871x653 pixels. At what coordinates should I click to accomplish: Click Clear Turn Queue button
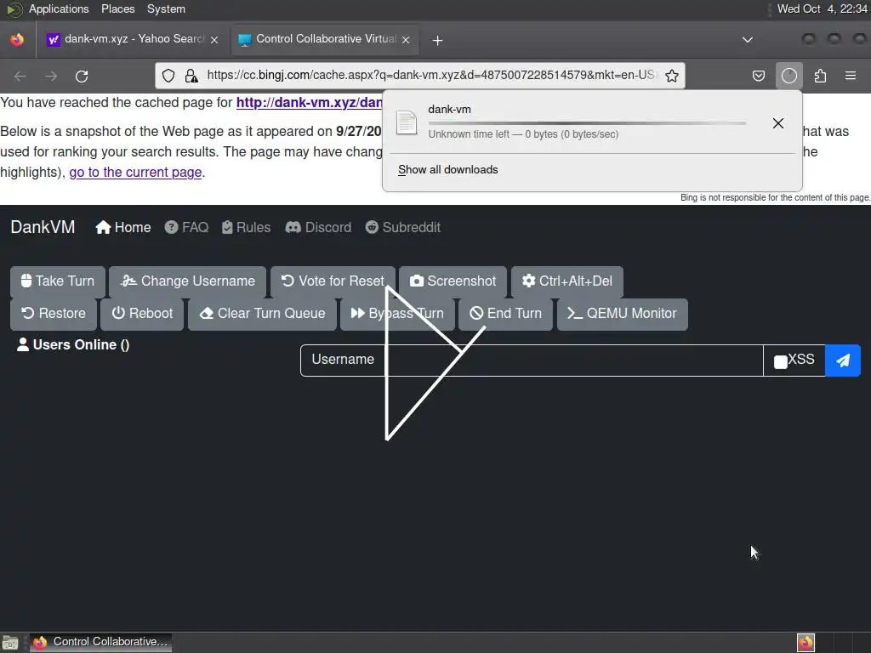[262, 314]
